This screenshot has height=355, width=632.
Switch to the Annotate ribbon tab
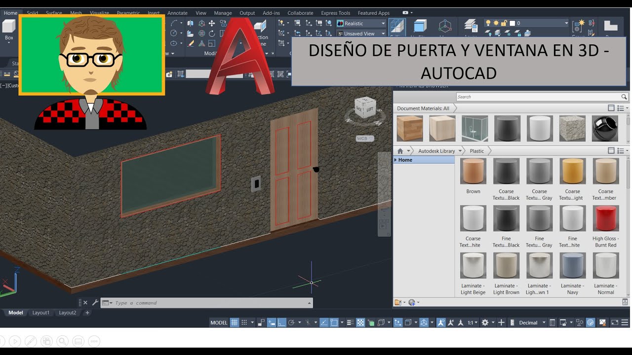[x=177, y=13]
